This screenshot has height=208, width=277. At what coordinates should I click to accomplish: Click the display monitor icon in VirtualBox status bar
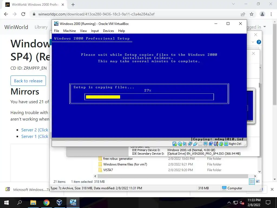(x=206, y=144)
